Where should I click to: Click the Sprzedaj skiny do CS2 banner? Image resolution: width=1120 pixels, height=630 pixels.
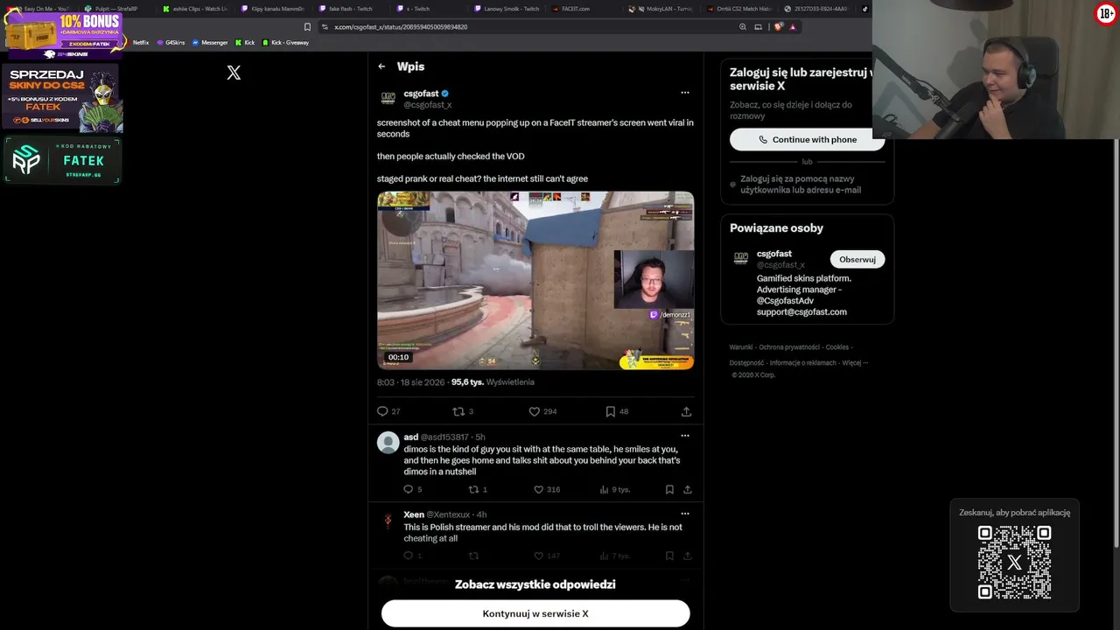(x=63, y=97)
